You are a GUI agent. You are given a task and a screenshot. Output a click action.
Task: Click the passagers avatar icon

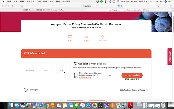pyautogui.click(x=26, y=90)
